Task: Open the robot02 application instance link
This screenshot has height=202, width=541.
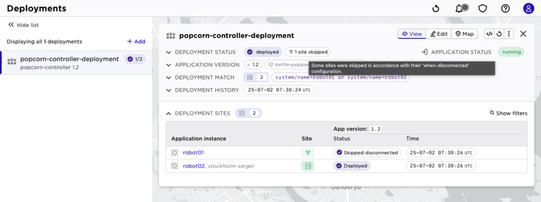Action: [x=193, y=166]
